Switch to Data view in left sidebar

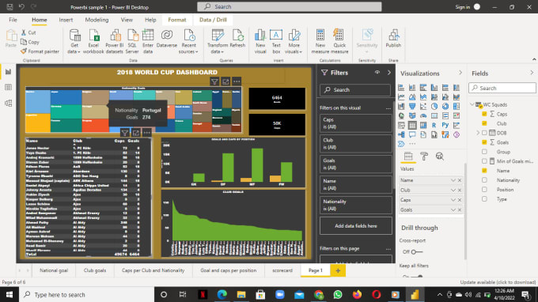8,88
